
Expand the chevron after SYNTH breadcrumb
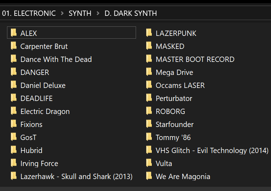[x=98, y=13]
